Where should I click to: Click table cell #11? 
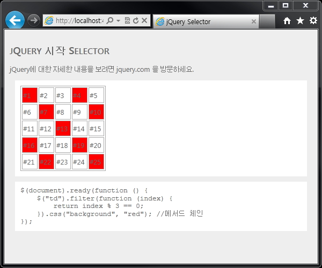click(x=30, y=128)
